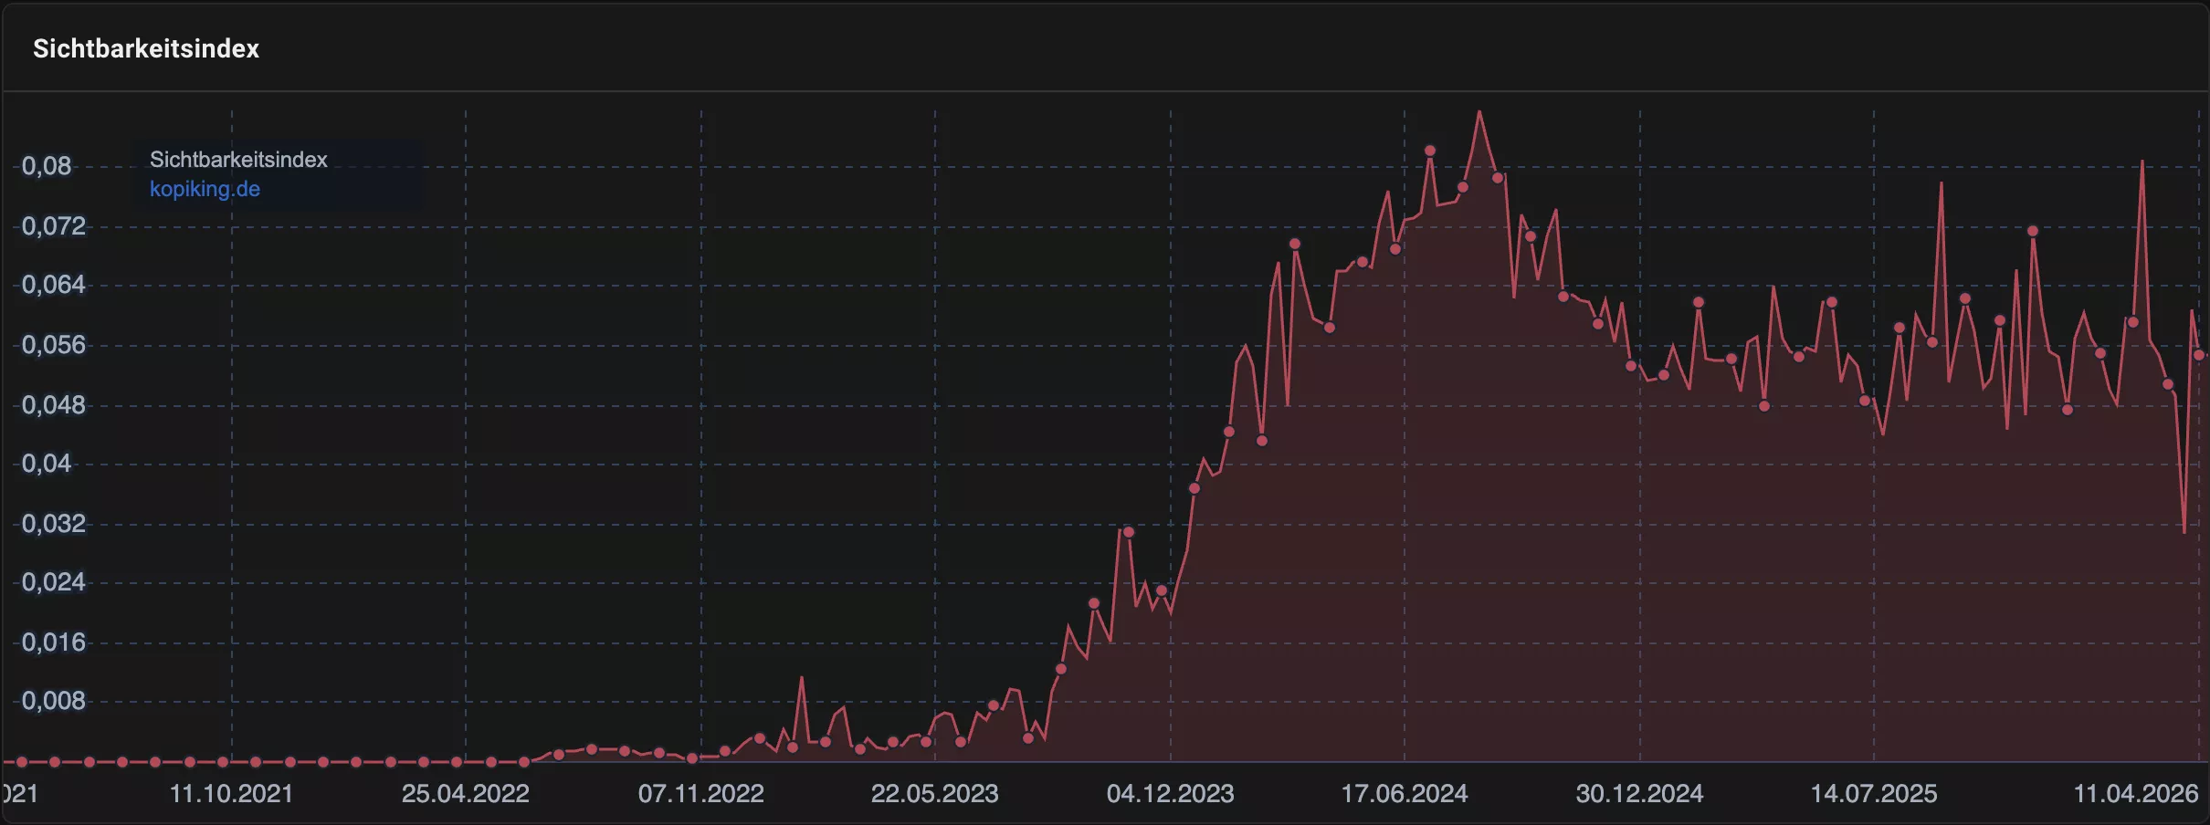Select the 25.04.2022 date label
2210x825 pixels.
(x=465, y=793)
